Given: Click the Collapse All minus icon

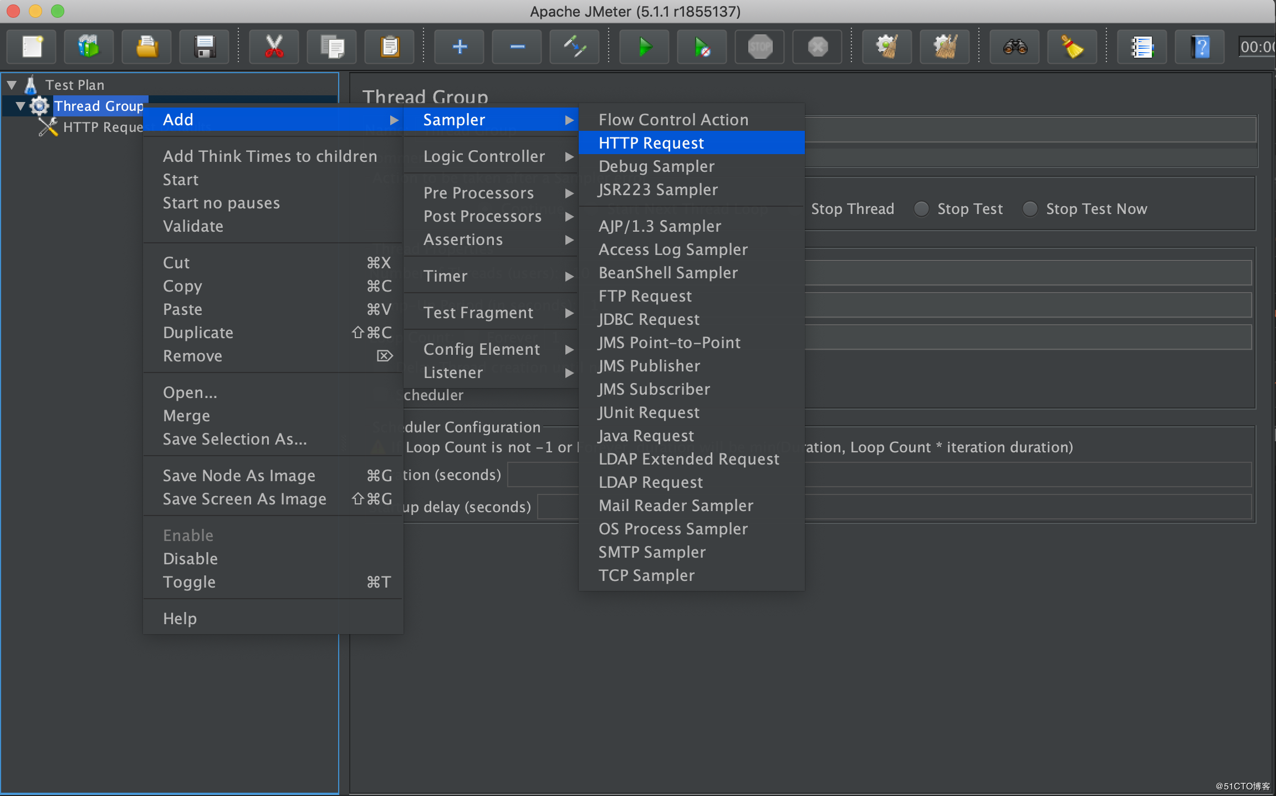Looking at the screenshot, I should coord(517,47).
